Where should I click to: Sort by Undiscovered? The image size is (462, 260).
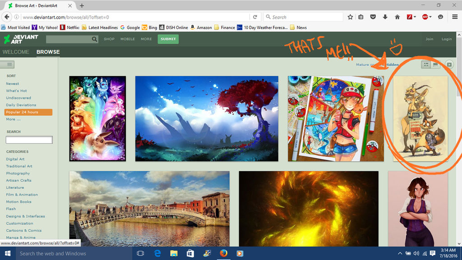18,98
